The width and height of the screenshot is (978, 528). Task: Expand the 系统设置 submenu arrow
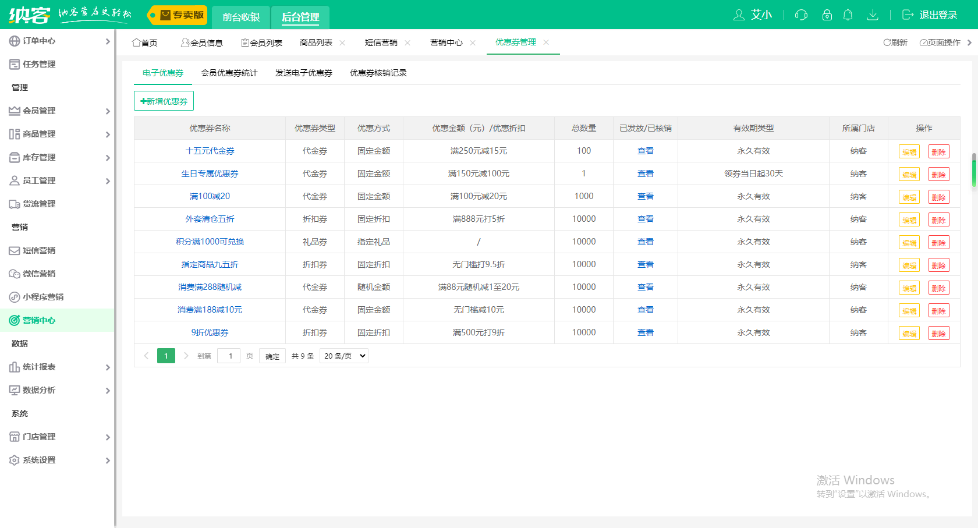108,460
